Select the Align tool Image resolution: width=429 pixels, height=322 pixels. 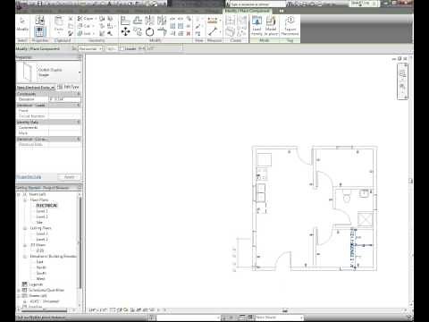[x=125, y=21]
